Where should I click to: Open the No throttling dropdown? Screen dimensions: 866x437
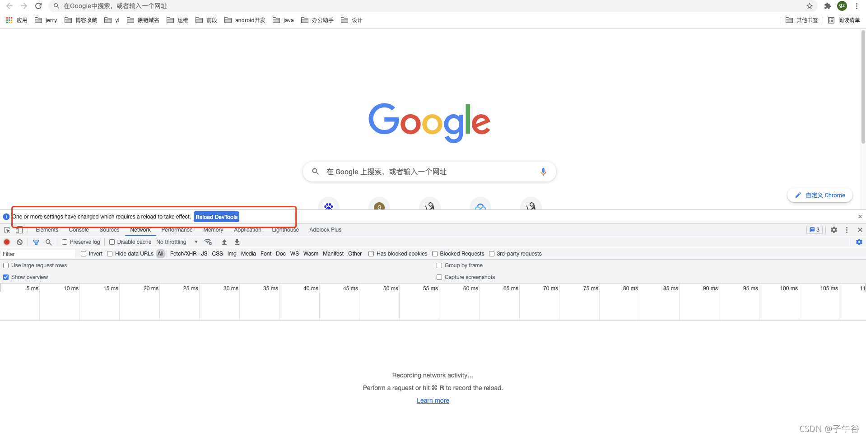177,242
